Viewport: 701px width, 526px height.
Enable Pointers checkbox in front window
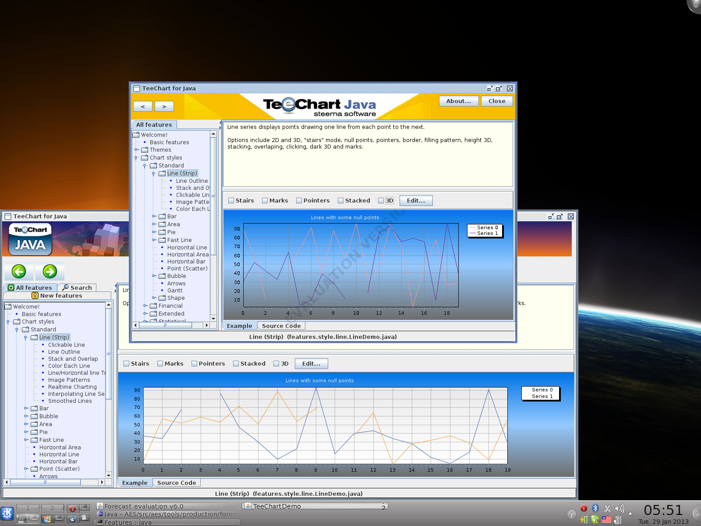tap(299, 200)
